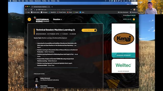Expand the Session breadcrumb chevron
The height and width of the screenshot is (91, 163).
62,19
